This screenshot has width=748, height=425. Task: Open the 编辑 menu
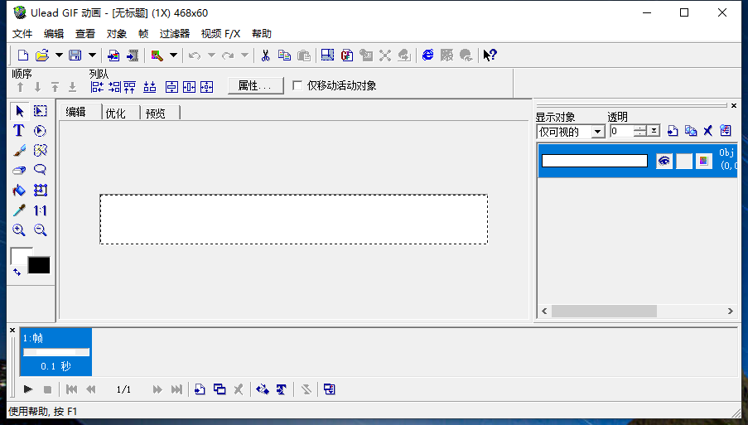pyautogui.click(x=53, y=34)
